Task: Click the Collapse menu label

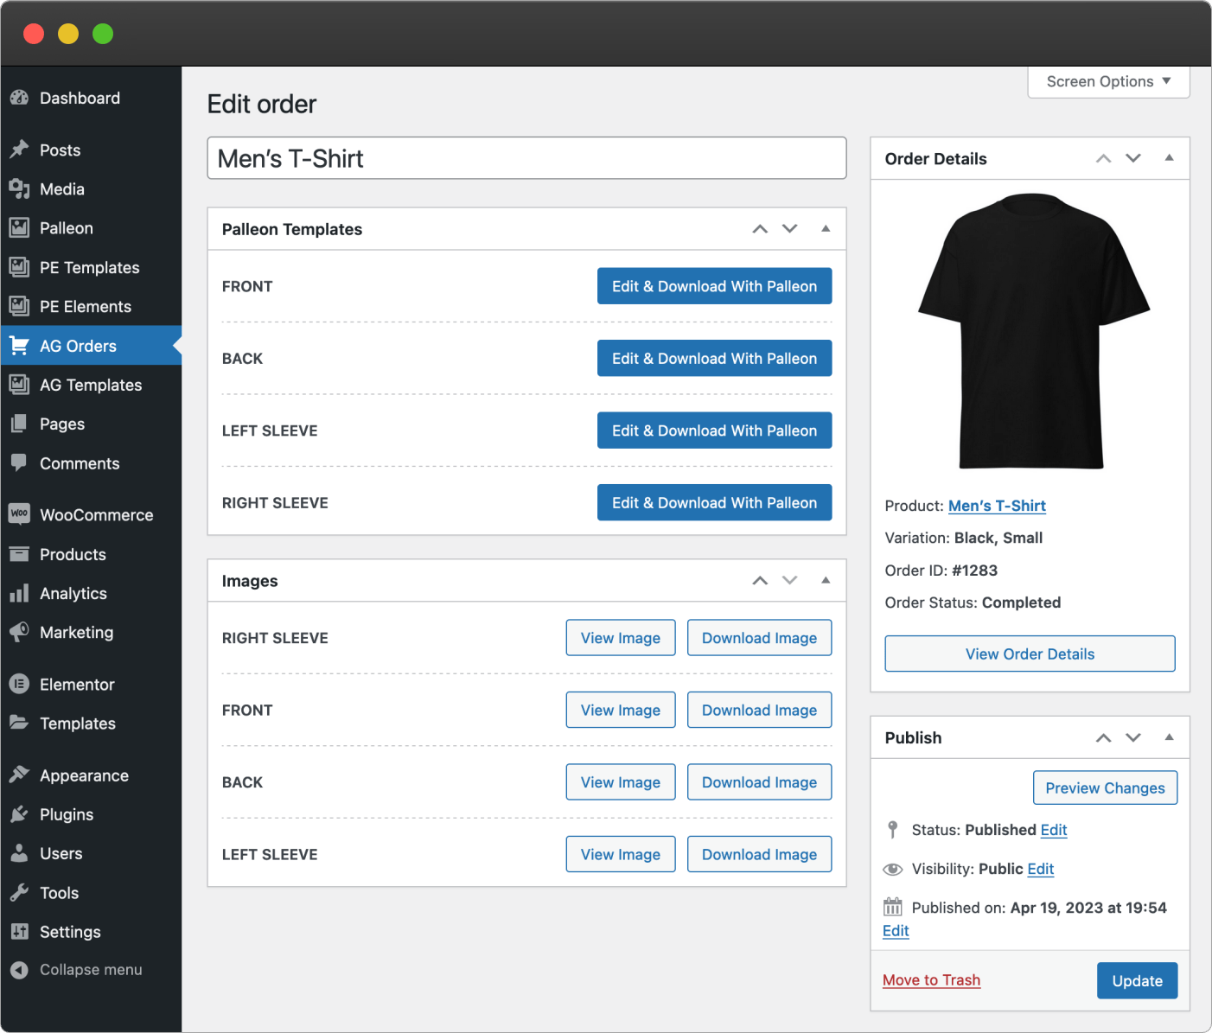Action: (x=91, y=970)
